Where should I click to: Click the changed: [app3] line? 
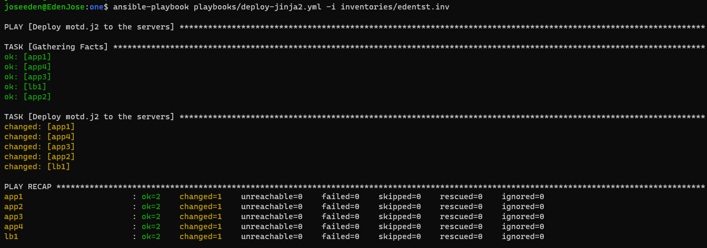39,147
